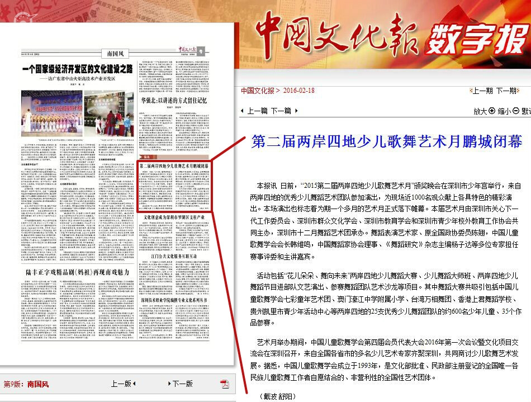The image size is (531, 402).
Task: Click the 中国文化报 breadcrumb link
Action: coord(258,91)
